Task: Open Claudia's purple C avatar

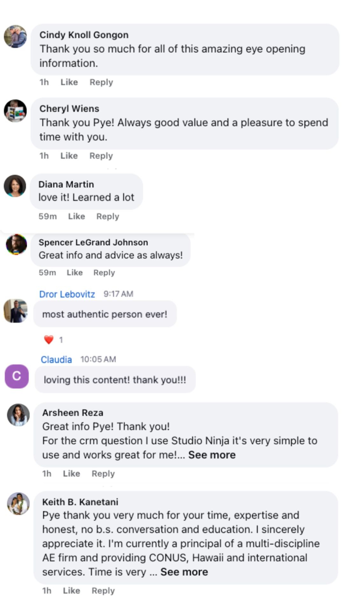Action: (17, 376)
